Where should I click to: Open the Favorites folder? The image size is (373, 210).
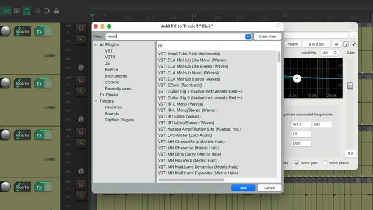(113, 107)
